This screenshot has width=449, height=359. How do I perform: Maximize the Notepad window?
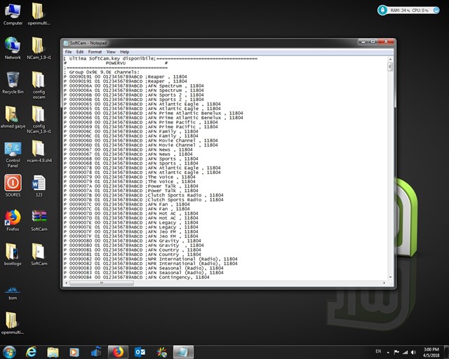pyautogui.click(x=373, y=42)
